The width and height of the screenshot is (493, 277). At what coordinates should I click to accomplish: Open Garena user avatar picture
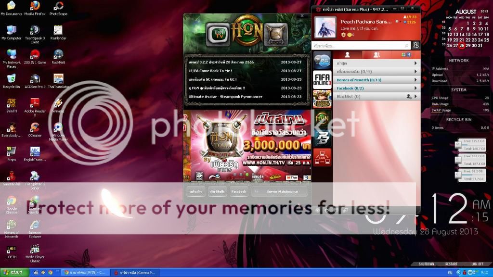pyautogui.click(x=325, y=27)
